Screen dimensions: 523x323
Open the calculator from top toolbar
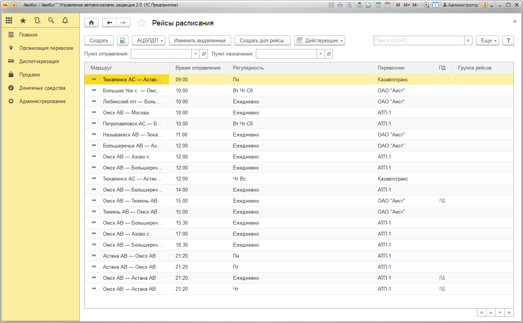click(x=378, y=5)
